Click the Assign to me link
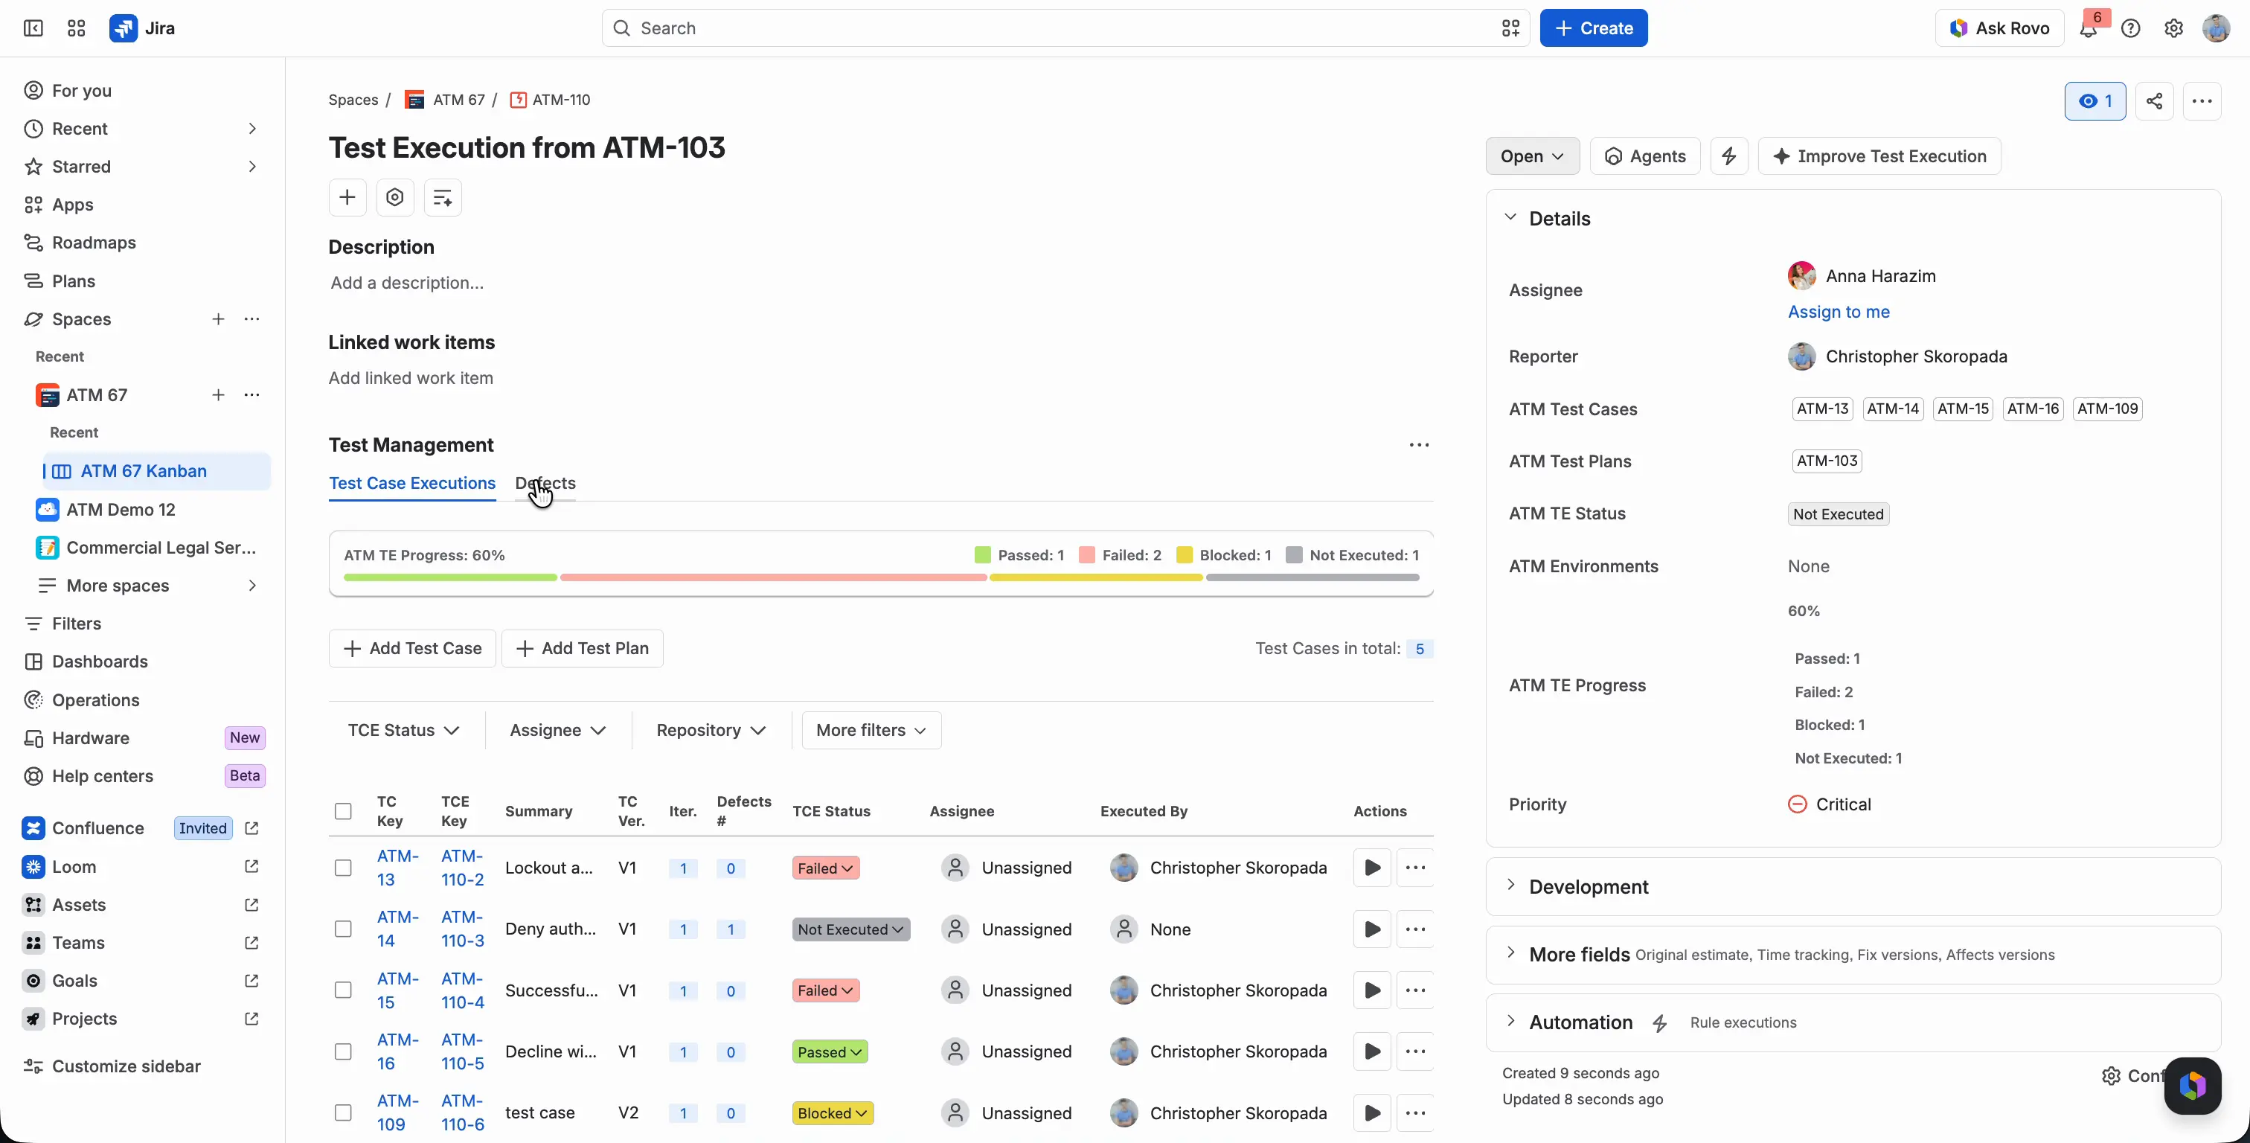Screen dimensions: 2250x1143 (x=1839, y=312)
